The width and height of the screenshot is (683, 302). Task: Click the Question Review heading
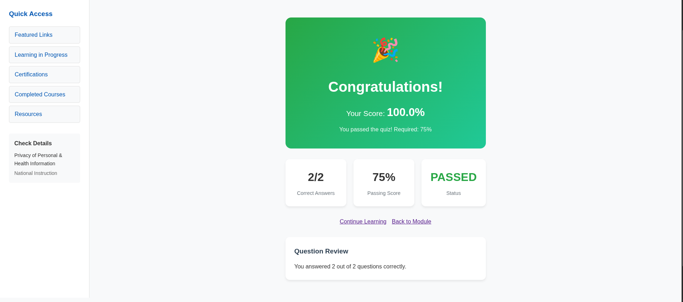coord(321,251)
